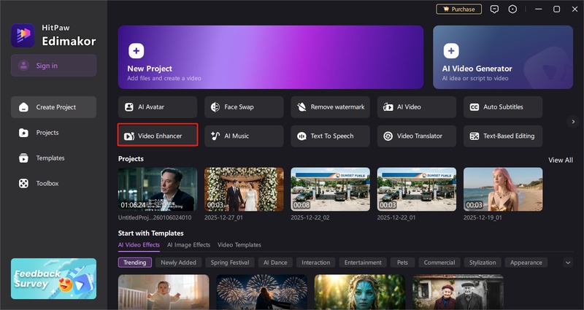Click View All projects link
This screenshot has height=310, width=584.
click(561, 160)
